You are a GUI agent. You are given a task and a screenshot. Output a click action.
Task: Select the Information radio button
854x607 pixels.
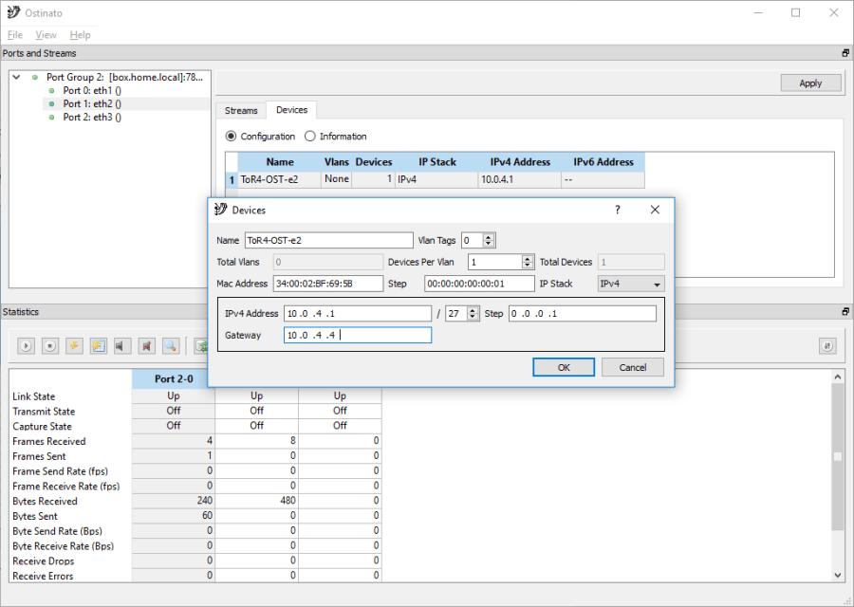[310, 136]
